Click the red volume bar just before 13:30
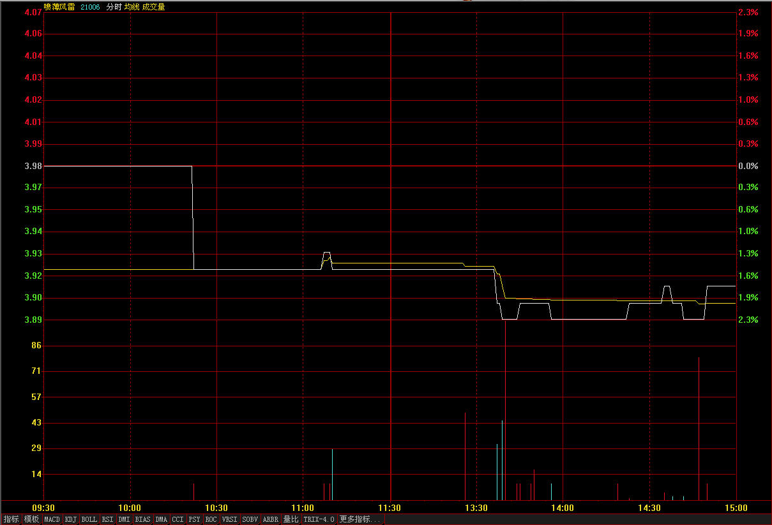Viewport: 772px width, 525px height. click(x=465, y=456)
